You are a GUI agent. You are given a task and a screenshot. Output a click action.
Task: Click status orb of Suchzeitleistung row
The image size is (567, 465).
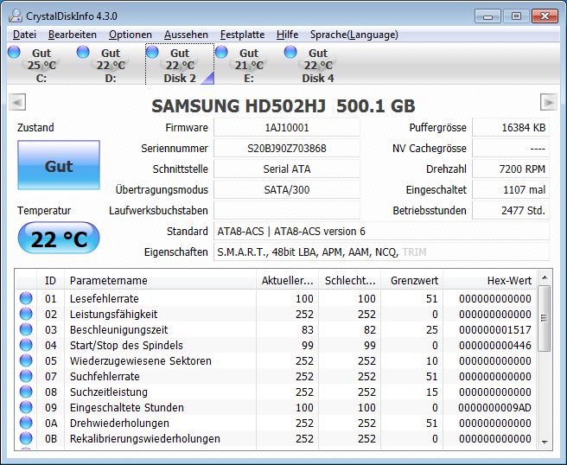point(26,392)
